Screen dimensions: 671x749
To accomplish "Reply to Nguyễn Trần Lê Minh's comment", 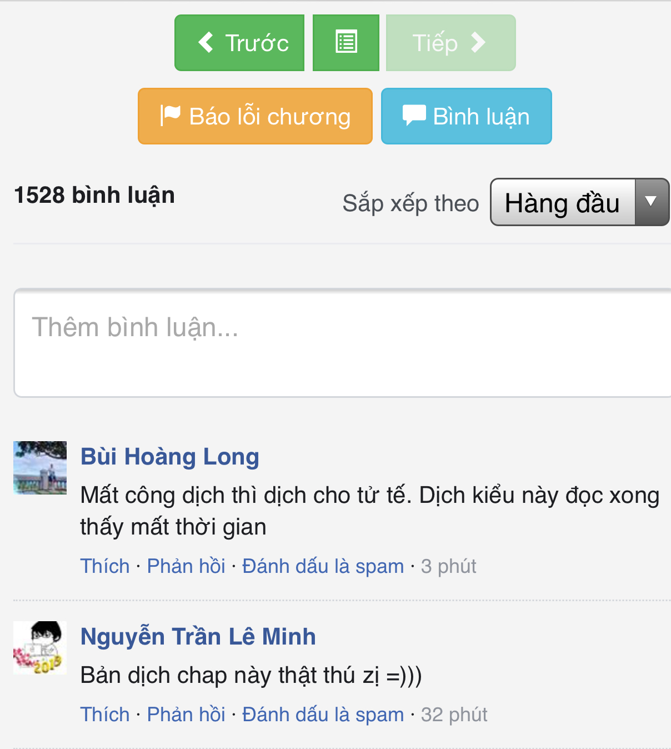I will [x=186, y=715].
